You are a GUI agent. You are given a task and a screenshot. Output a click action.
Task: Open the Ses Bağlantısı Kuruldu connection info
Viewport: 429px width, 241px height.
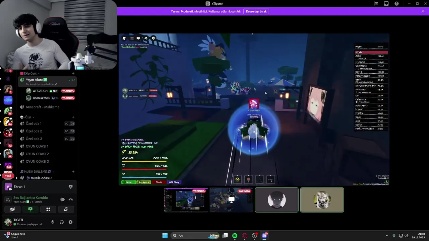pos(30,198)
